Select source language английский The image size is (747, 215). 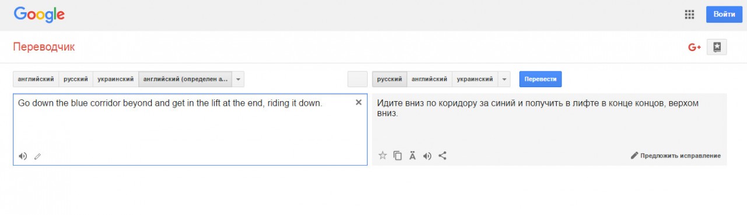pyautogui.click(x=36, y=79)
